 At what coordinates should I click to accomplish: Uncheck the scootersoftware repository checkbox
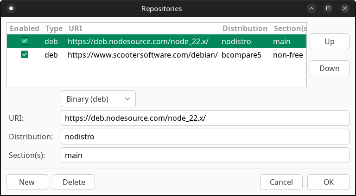(25, 55)
